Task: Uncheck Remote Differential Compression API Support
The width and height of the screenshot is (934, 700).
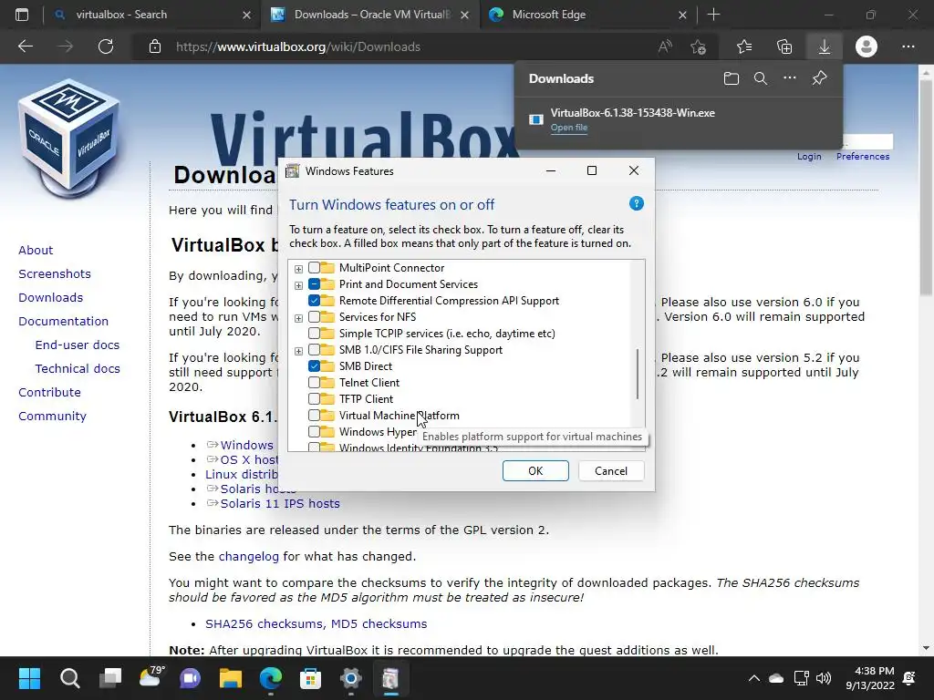Action: (314, 301)
